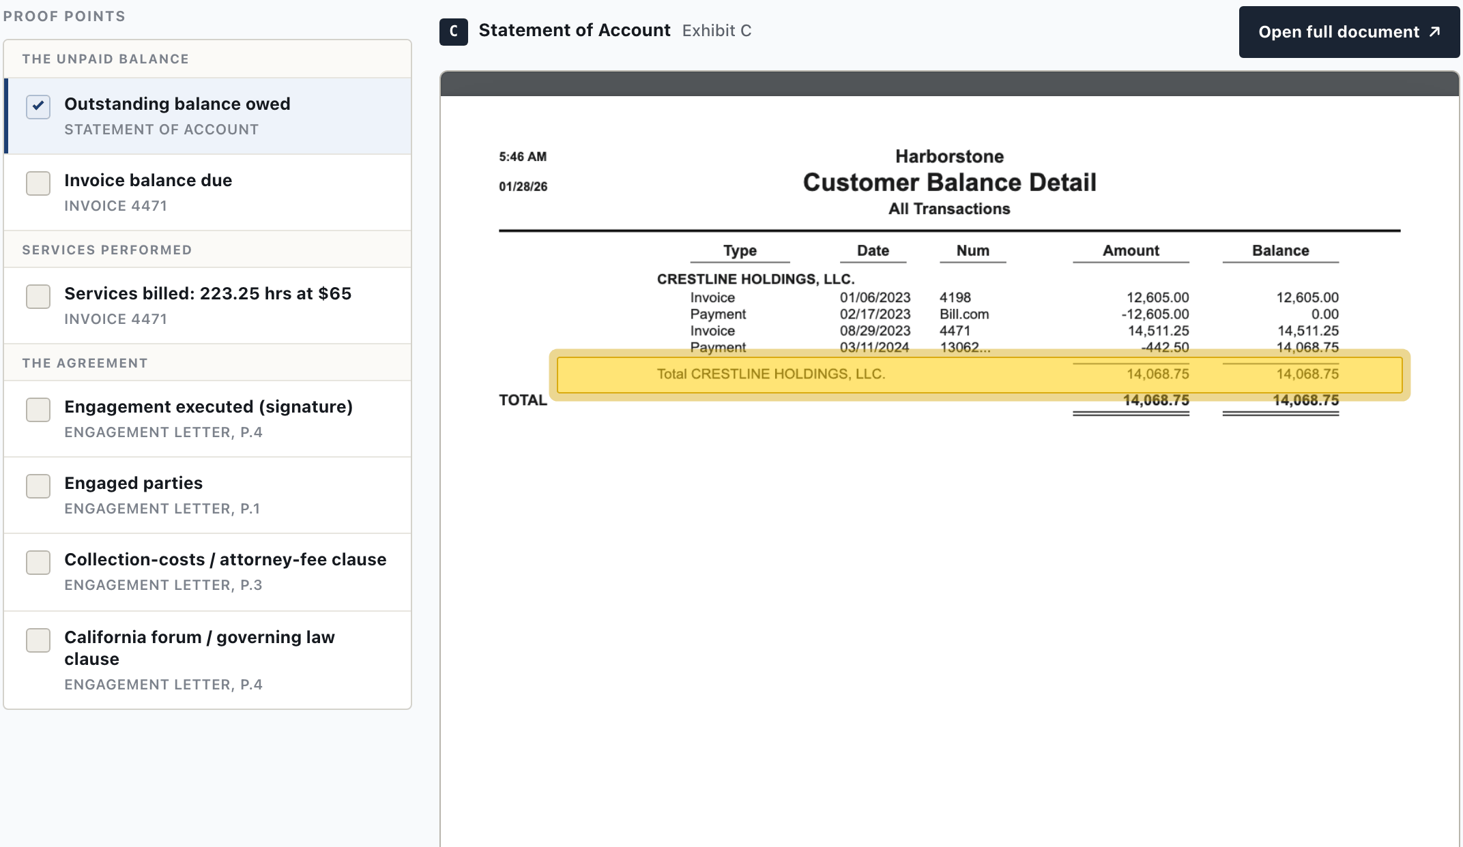Click invoice number 4198
Image resolution: width=1463 pixels, height=847 pixels.
pyautogui.click(x=955, y=297)
